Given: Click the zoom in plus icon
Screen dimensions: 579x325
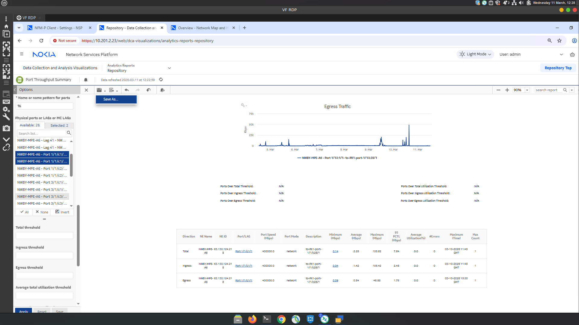Looking at the screenshot, I should 507,90.
